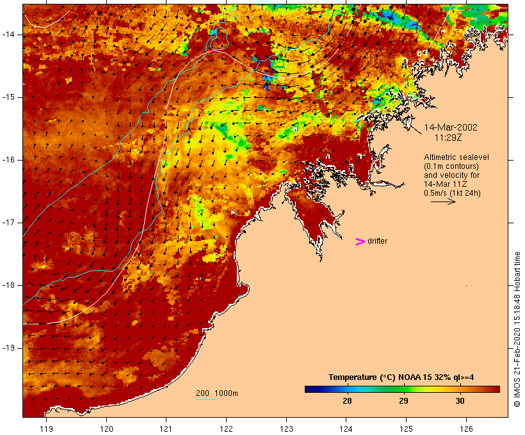Click the '28' colorbar tick label
The image size is (525, 435).
point(347,400)
